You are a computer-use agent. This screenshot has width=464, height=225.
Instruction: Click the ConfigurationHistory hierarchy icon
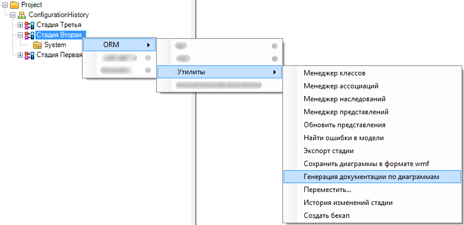[22, 15]
